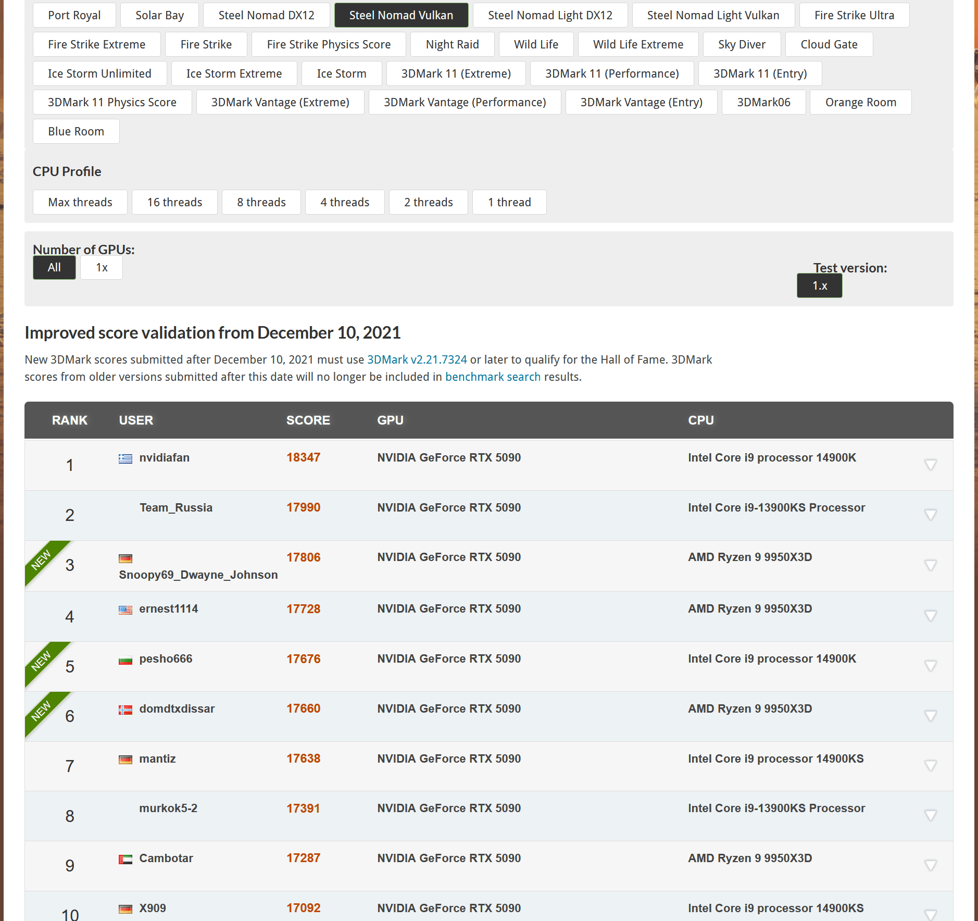Open nvidiafan's user profile

(x=165, y=458)
